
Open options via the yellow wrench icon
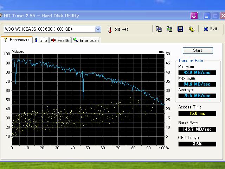pyautogui.click(x=191, y=29)
